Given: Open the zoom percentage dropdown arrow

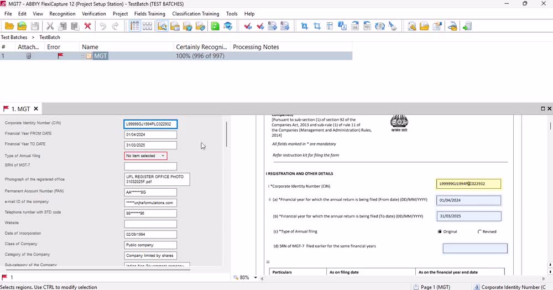Looking at the screenshot, I should tap(255, 278).
